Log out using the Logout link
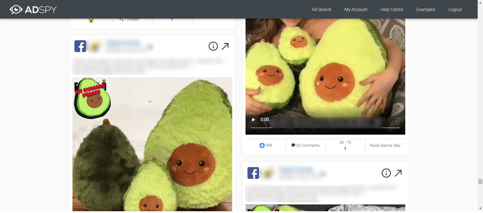 [455, 10]
